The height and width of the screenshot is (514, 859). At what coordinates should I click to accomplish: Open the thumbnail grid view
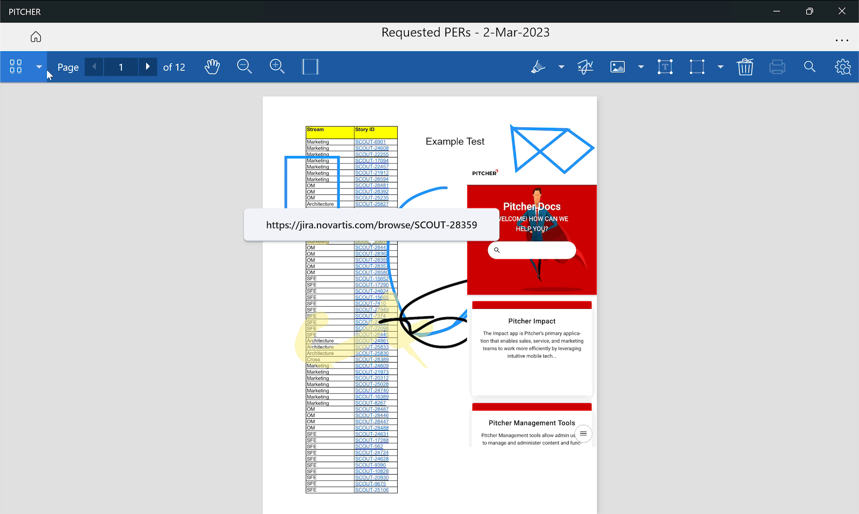[16, 67]
